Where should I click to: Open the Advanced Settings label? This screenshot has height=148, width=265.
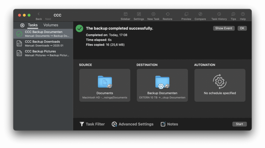136,124
